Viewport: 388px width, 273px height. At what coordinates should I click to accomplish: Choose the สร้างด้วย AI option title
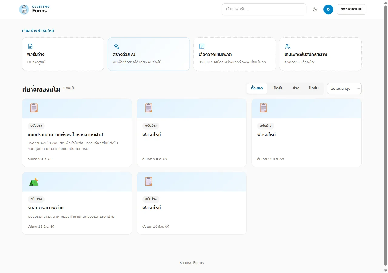pyautogui.click(x=124, y=55)
